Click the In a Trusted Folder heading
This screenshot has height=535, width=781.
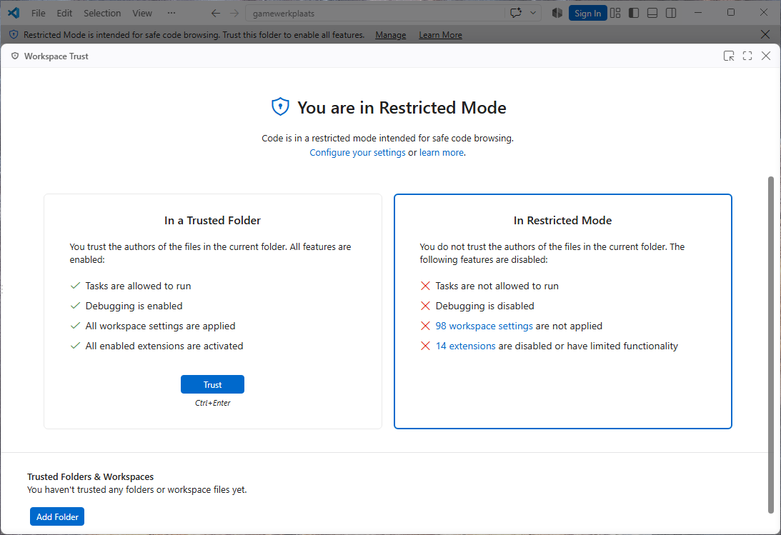pyautogui.click(x=213, y=221)
